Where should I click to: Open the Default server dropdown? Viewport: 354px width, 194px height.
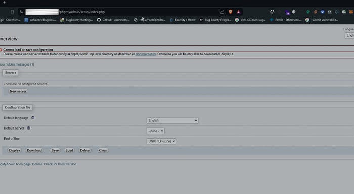coord(155,131)
